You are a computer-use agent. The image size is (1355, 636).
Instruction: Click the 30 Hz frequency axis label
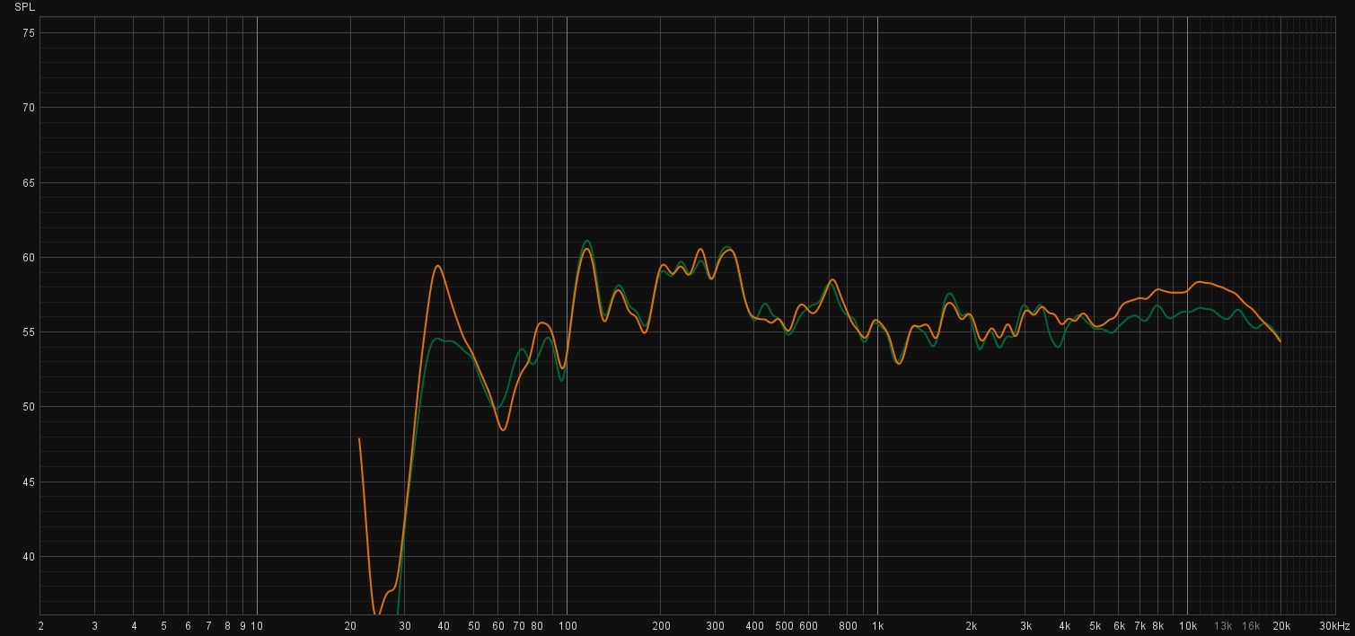(x=405, y=626)
